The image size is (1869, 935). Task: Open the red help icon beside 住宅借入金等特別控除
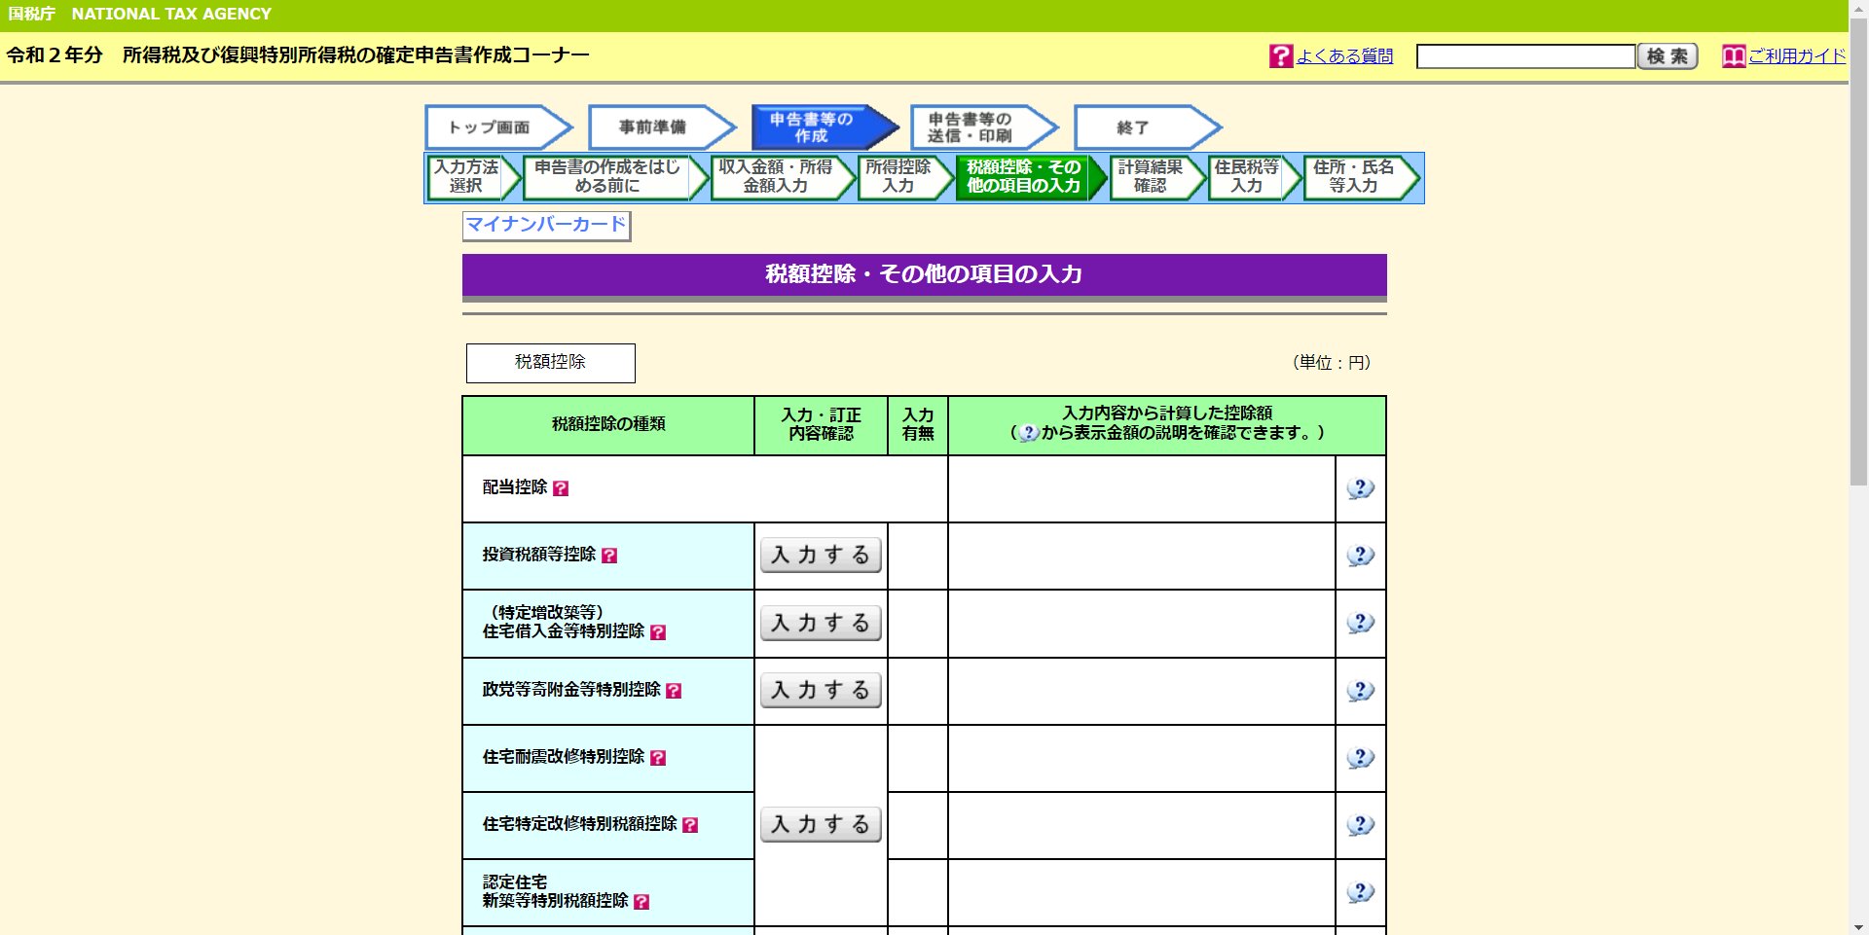click(658, 632)
